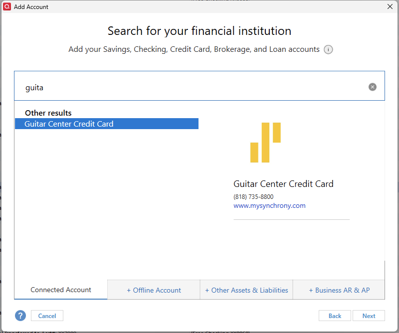Screen dimensions: 399x333
Task: Go Back to the previous step
Action: pos(335,316)
